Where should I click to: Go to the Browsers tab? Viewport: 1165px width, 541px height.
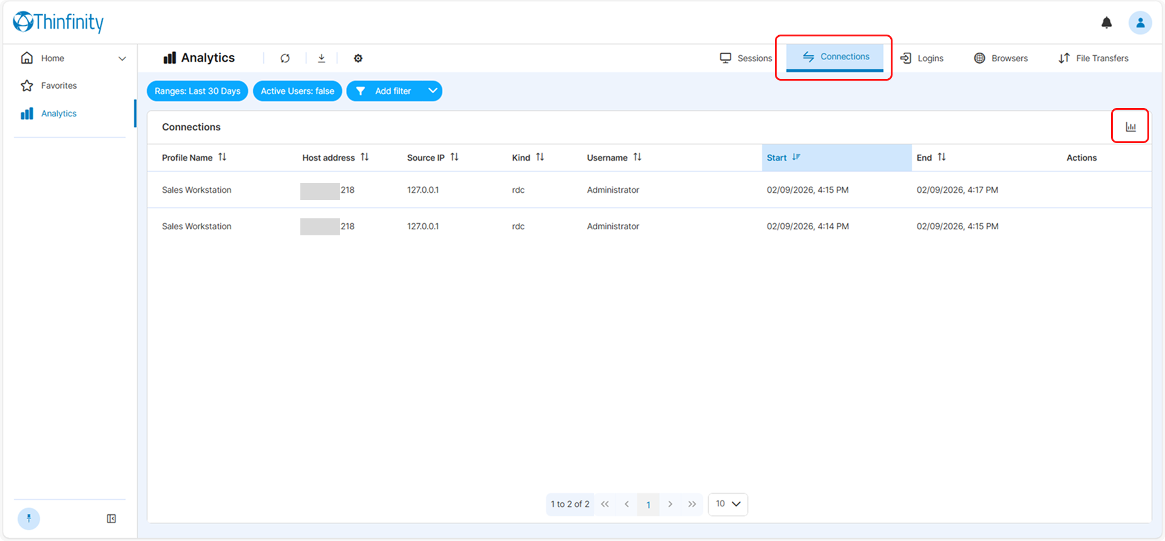click(x=1001, y=58)
